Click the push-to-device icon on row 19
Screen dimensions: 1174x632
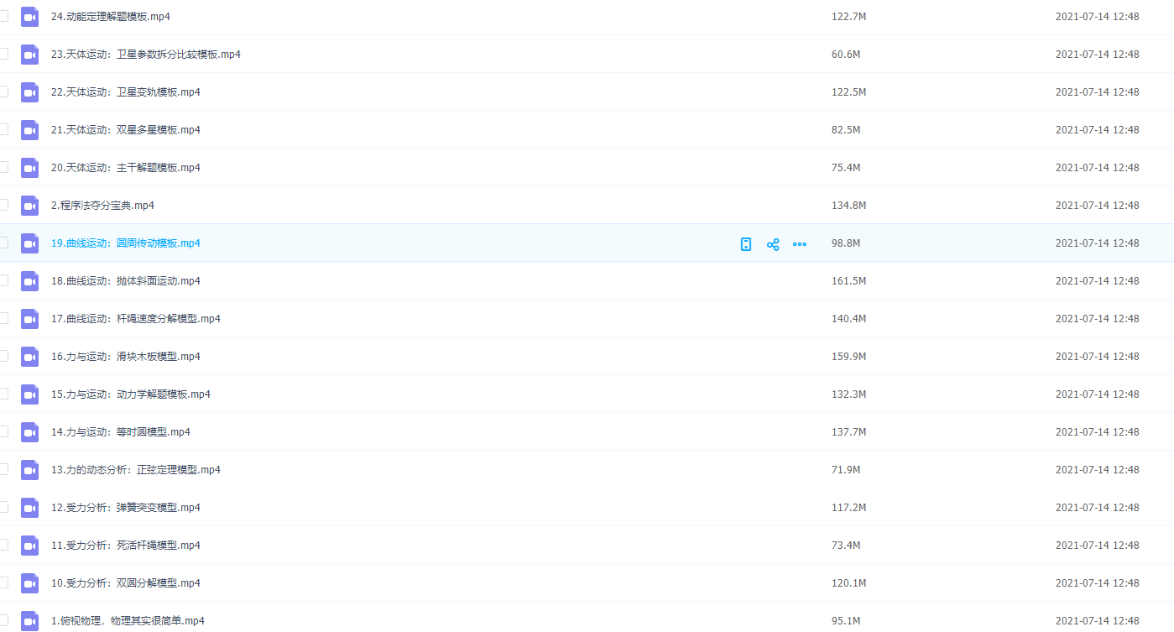tap(746, 244)
